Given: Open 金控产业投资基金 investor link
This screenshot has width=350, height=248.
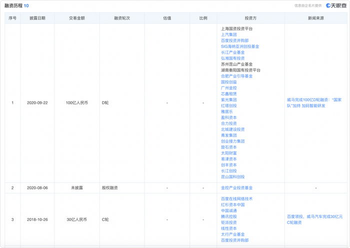Looking at the screenshot, I should pos(237,187).
